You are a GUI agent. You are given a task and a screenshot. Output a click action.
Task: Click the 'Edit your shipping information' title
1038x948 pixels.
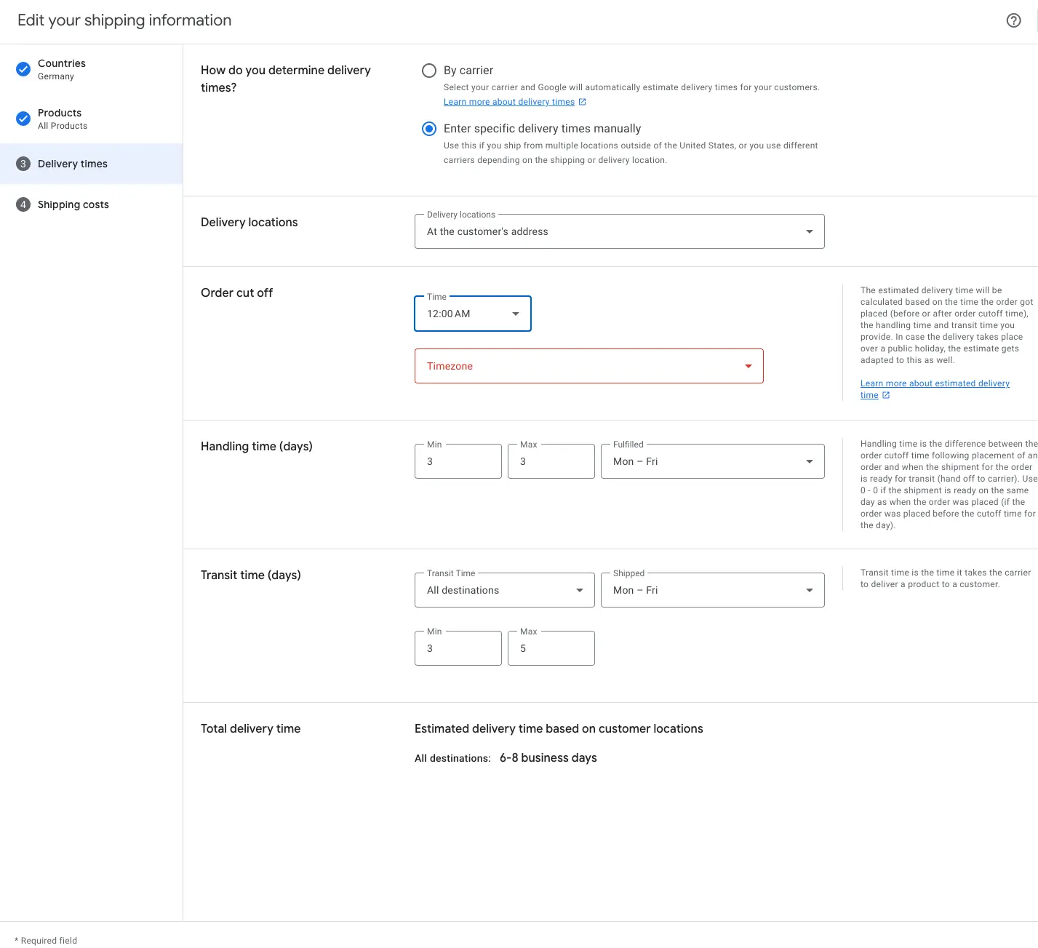coord(124,20)
